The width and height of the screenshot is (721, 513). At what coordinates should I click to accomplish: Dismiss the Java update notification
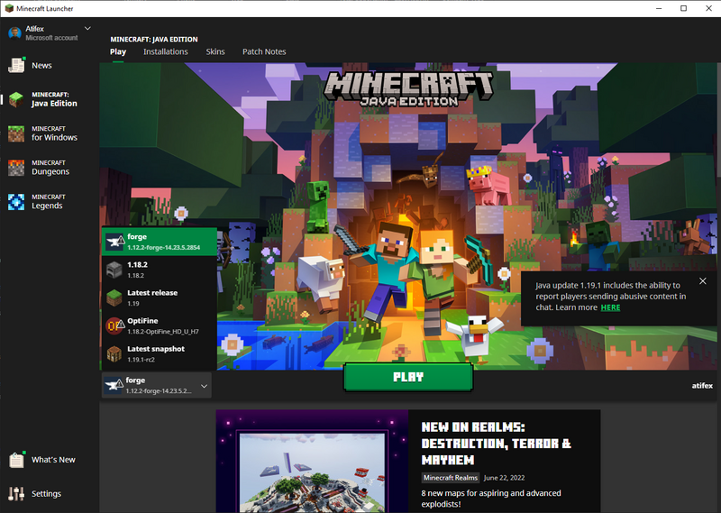click(x=703, y=281)
